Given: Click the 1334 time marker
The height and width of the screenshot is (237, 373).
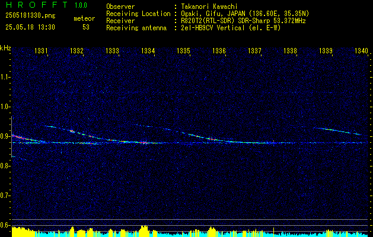Looking at the screenshot, I should pyautogui.click(x=148, y=50).
